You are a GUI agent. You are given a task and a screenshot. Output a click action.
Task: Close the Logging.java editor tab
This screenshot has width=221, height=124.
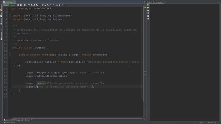15,2
